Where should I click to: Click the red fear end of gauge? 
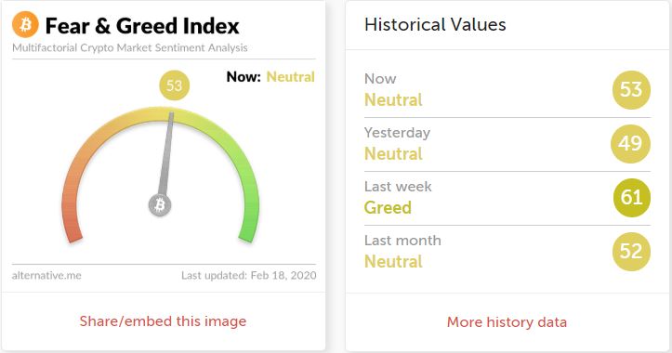[72, 227]
